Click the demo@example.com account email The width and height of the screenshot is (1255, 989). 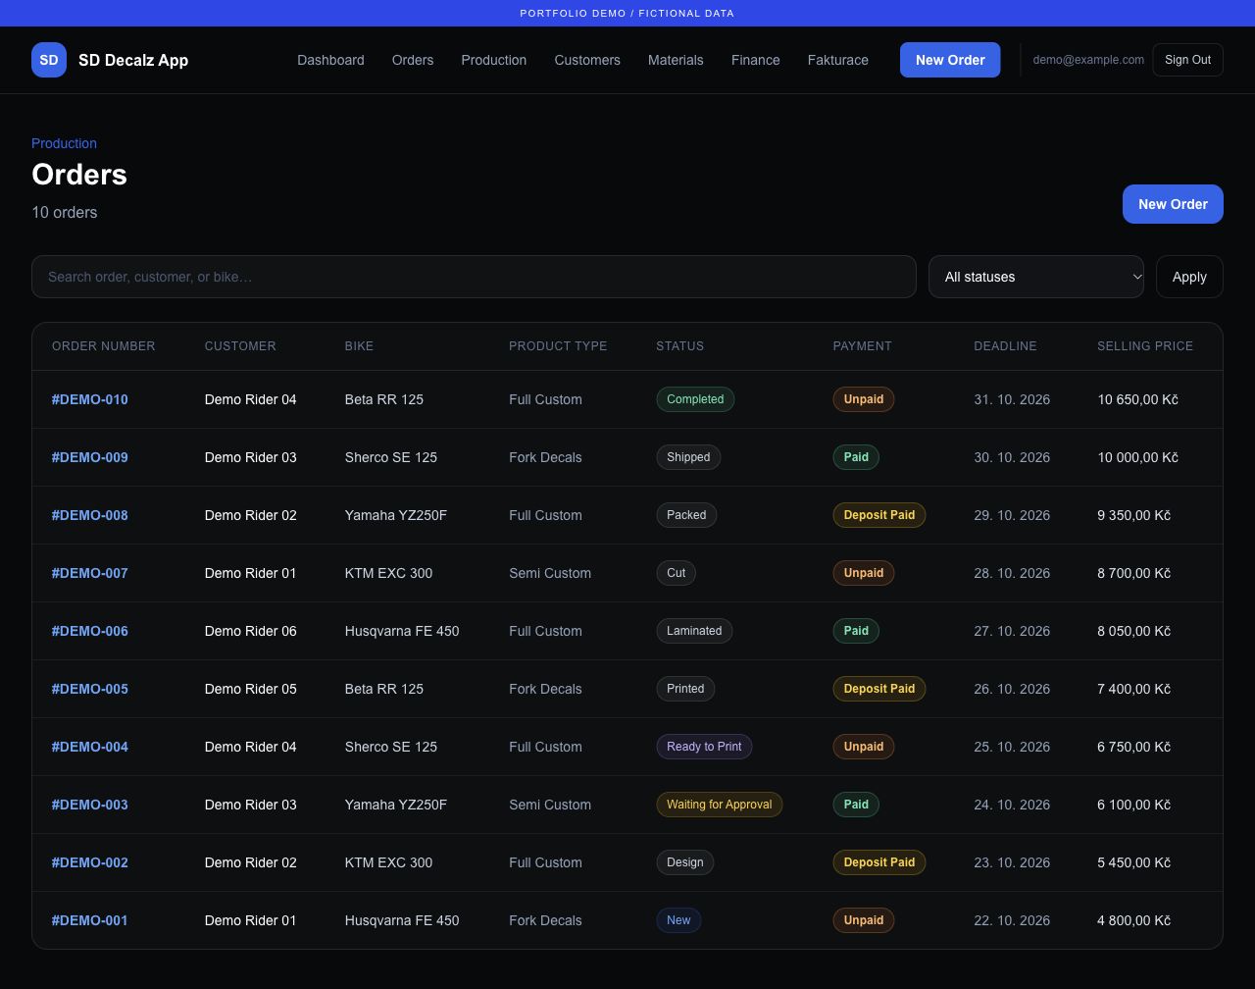1088,60
